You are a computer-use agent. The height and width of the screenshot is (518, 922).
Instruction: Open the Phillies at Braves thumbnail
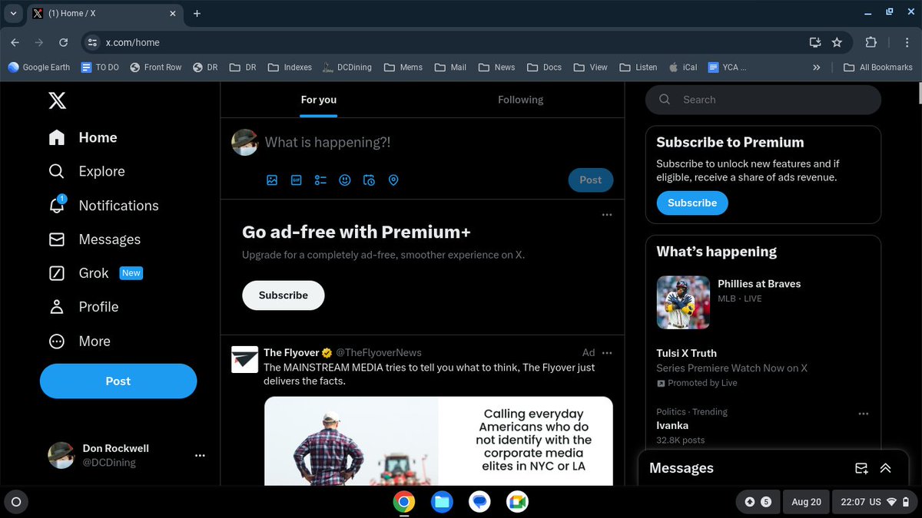683,302
